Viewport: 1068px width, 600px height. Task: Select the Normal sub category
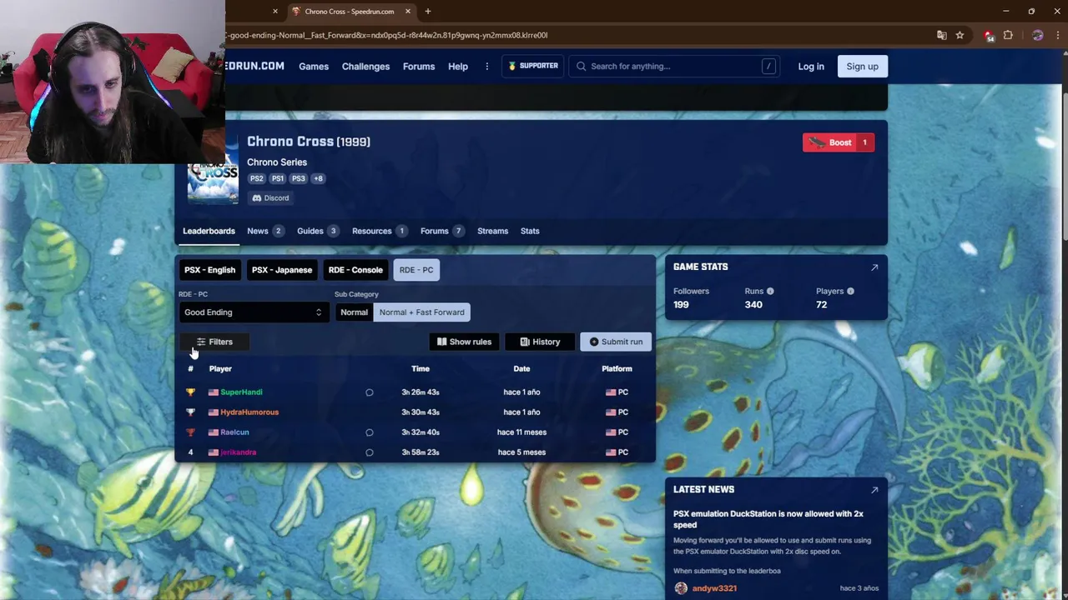coord(354,312)
